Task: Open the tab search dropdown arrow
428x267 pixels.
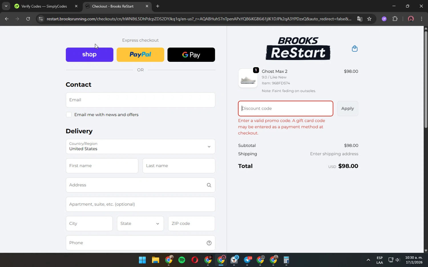Action: pyautogui.click(x=6, y=6)
